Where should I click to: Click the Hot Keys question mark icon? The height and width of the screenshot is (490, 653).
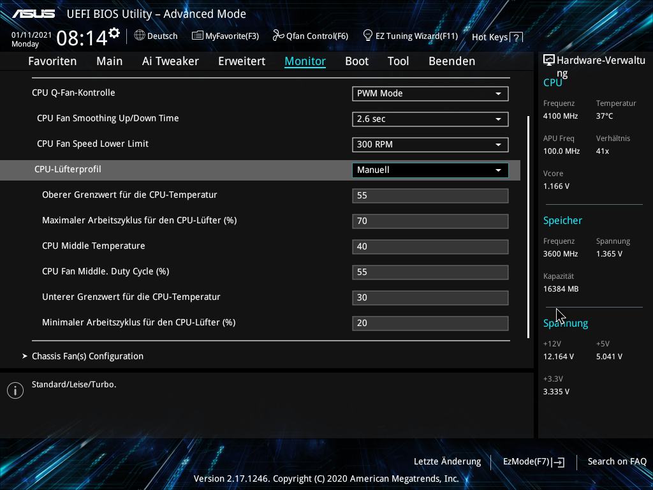516,38
